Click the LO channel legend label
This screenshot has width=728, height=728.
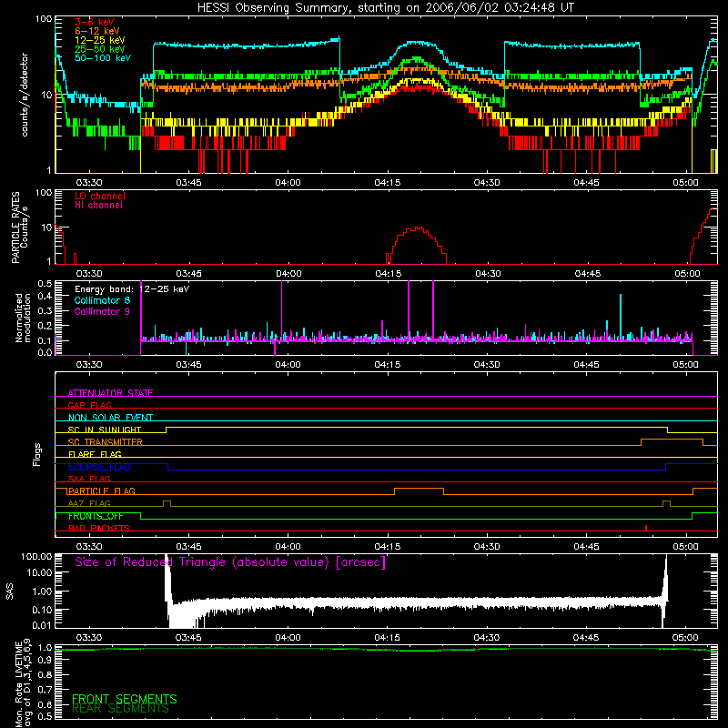(100, 196)
